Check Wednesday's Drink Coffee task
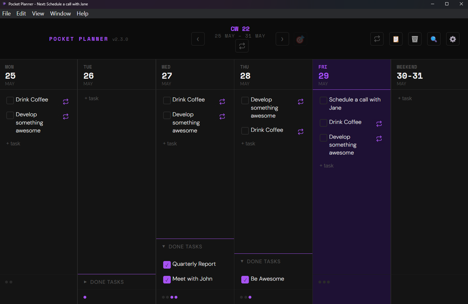468x304 pixels. click(167, 100)
